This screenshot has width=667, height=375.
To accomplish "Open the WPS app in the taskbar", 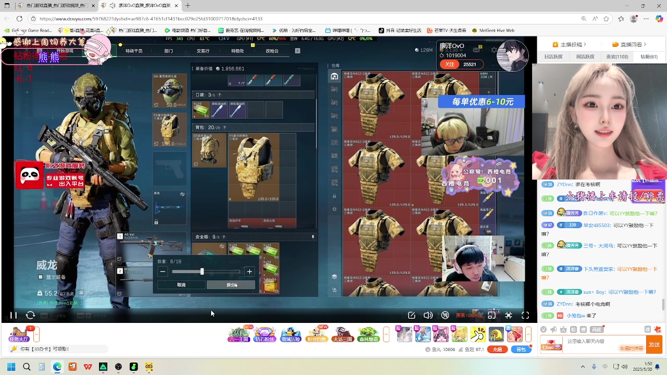I will point(88,367).
